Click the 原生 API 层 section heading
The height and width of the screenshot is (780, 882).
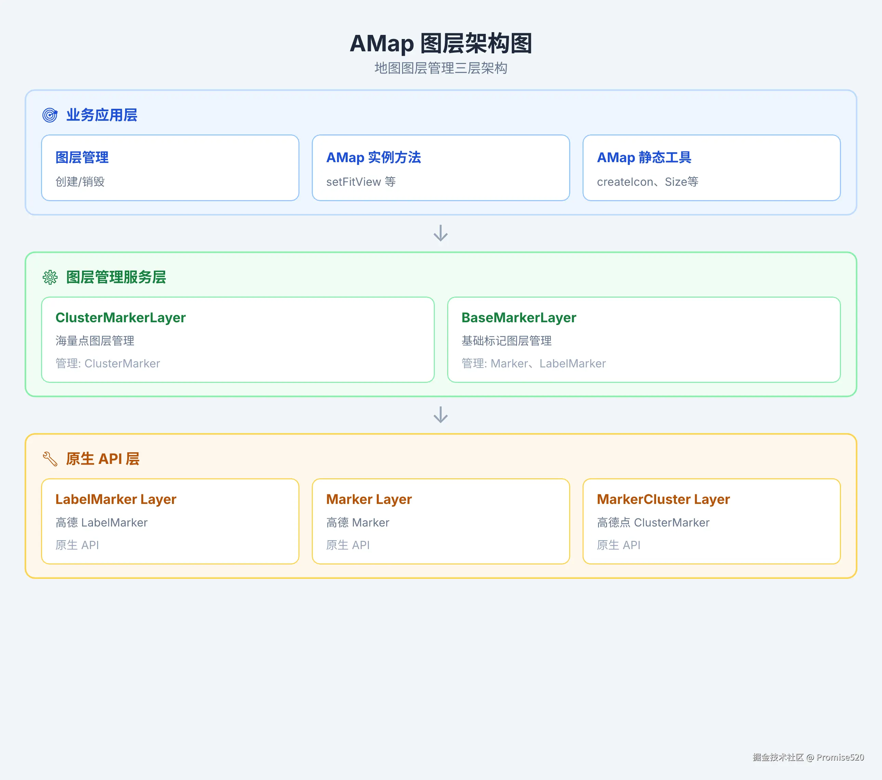tap(103, 459)
